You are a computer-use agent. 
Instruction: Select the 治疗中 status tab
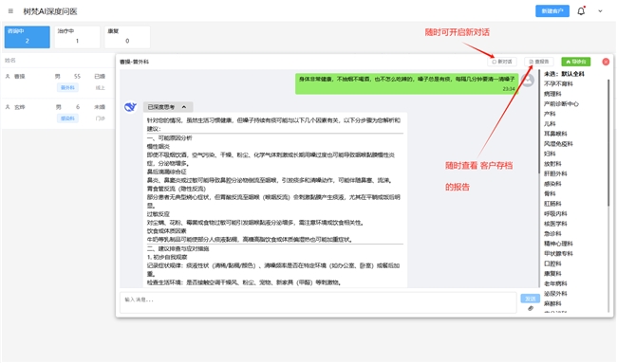(77, 37)
